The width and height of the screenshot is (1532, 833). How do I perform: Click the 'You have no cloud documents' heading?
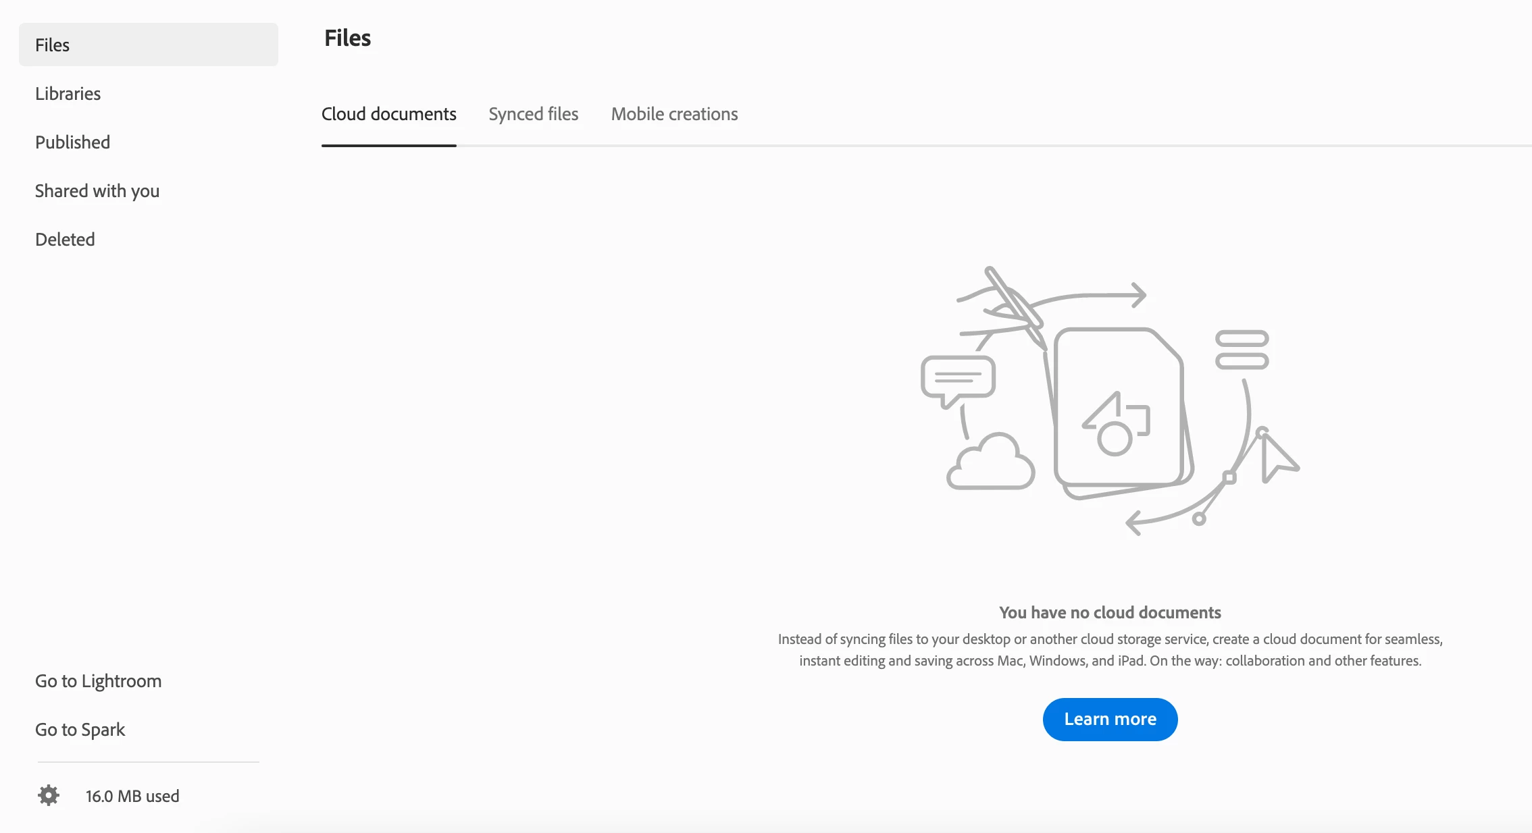pos(1110,612)
